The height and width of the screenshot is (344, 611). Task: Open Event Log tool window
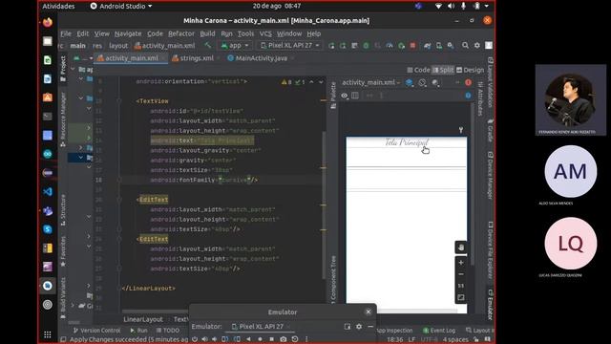(439, 331)
